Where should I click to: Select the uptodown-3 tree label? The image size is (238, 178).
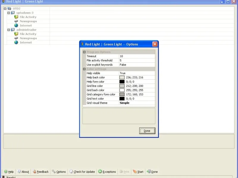point(25,13)
